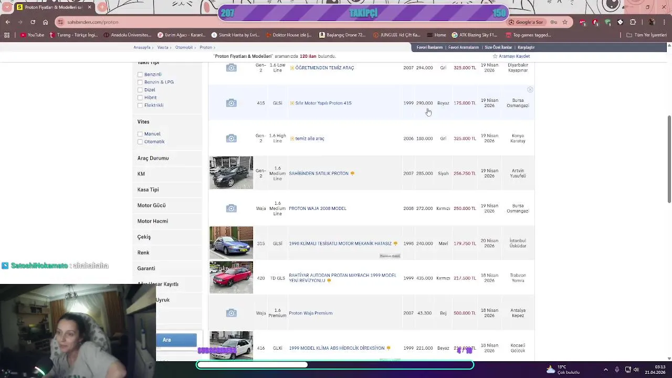The height and width of the screenshot is (378, 672).
Task: Click camera placeholder of Sıfır Motor Yapılı listing
Action: coord(231,103)
